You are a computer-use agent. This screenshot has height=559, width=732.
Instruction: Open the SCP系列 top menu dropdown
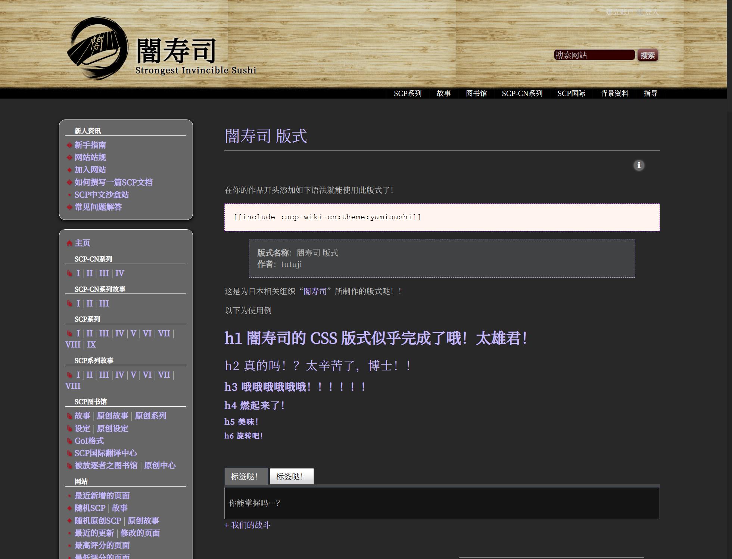point(407,93)
